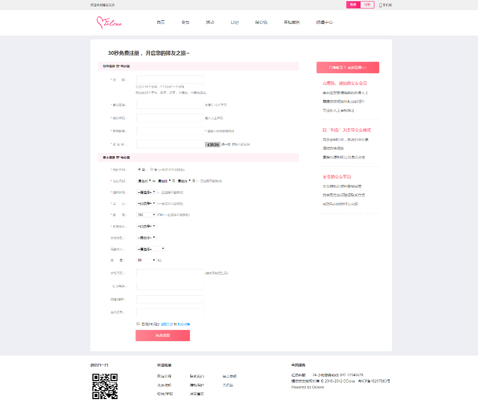This screenshot has height=406, width=478.
Task: Click the 注册 button in top bar
Action: (x=368, y=5)
